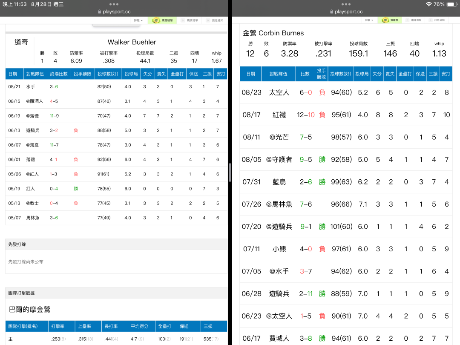
Task: Click the 打擊率 column in team batting table
Action: [x=62, y=326]
